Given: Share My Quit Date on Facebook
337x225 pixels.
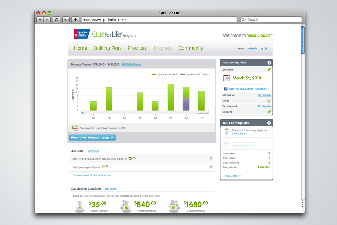Looking at the screenshot, I should [248, 89].
